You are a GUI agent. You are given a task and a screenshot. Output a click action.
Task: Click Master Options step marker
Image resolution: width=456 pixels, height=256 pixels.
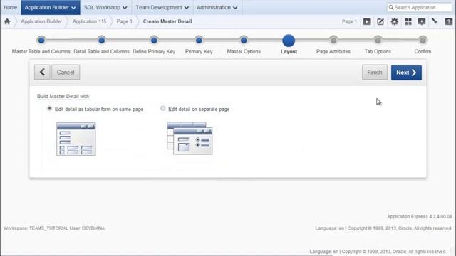pos(244,41)
